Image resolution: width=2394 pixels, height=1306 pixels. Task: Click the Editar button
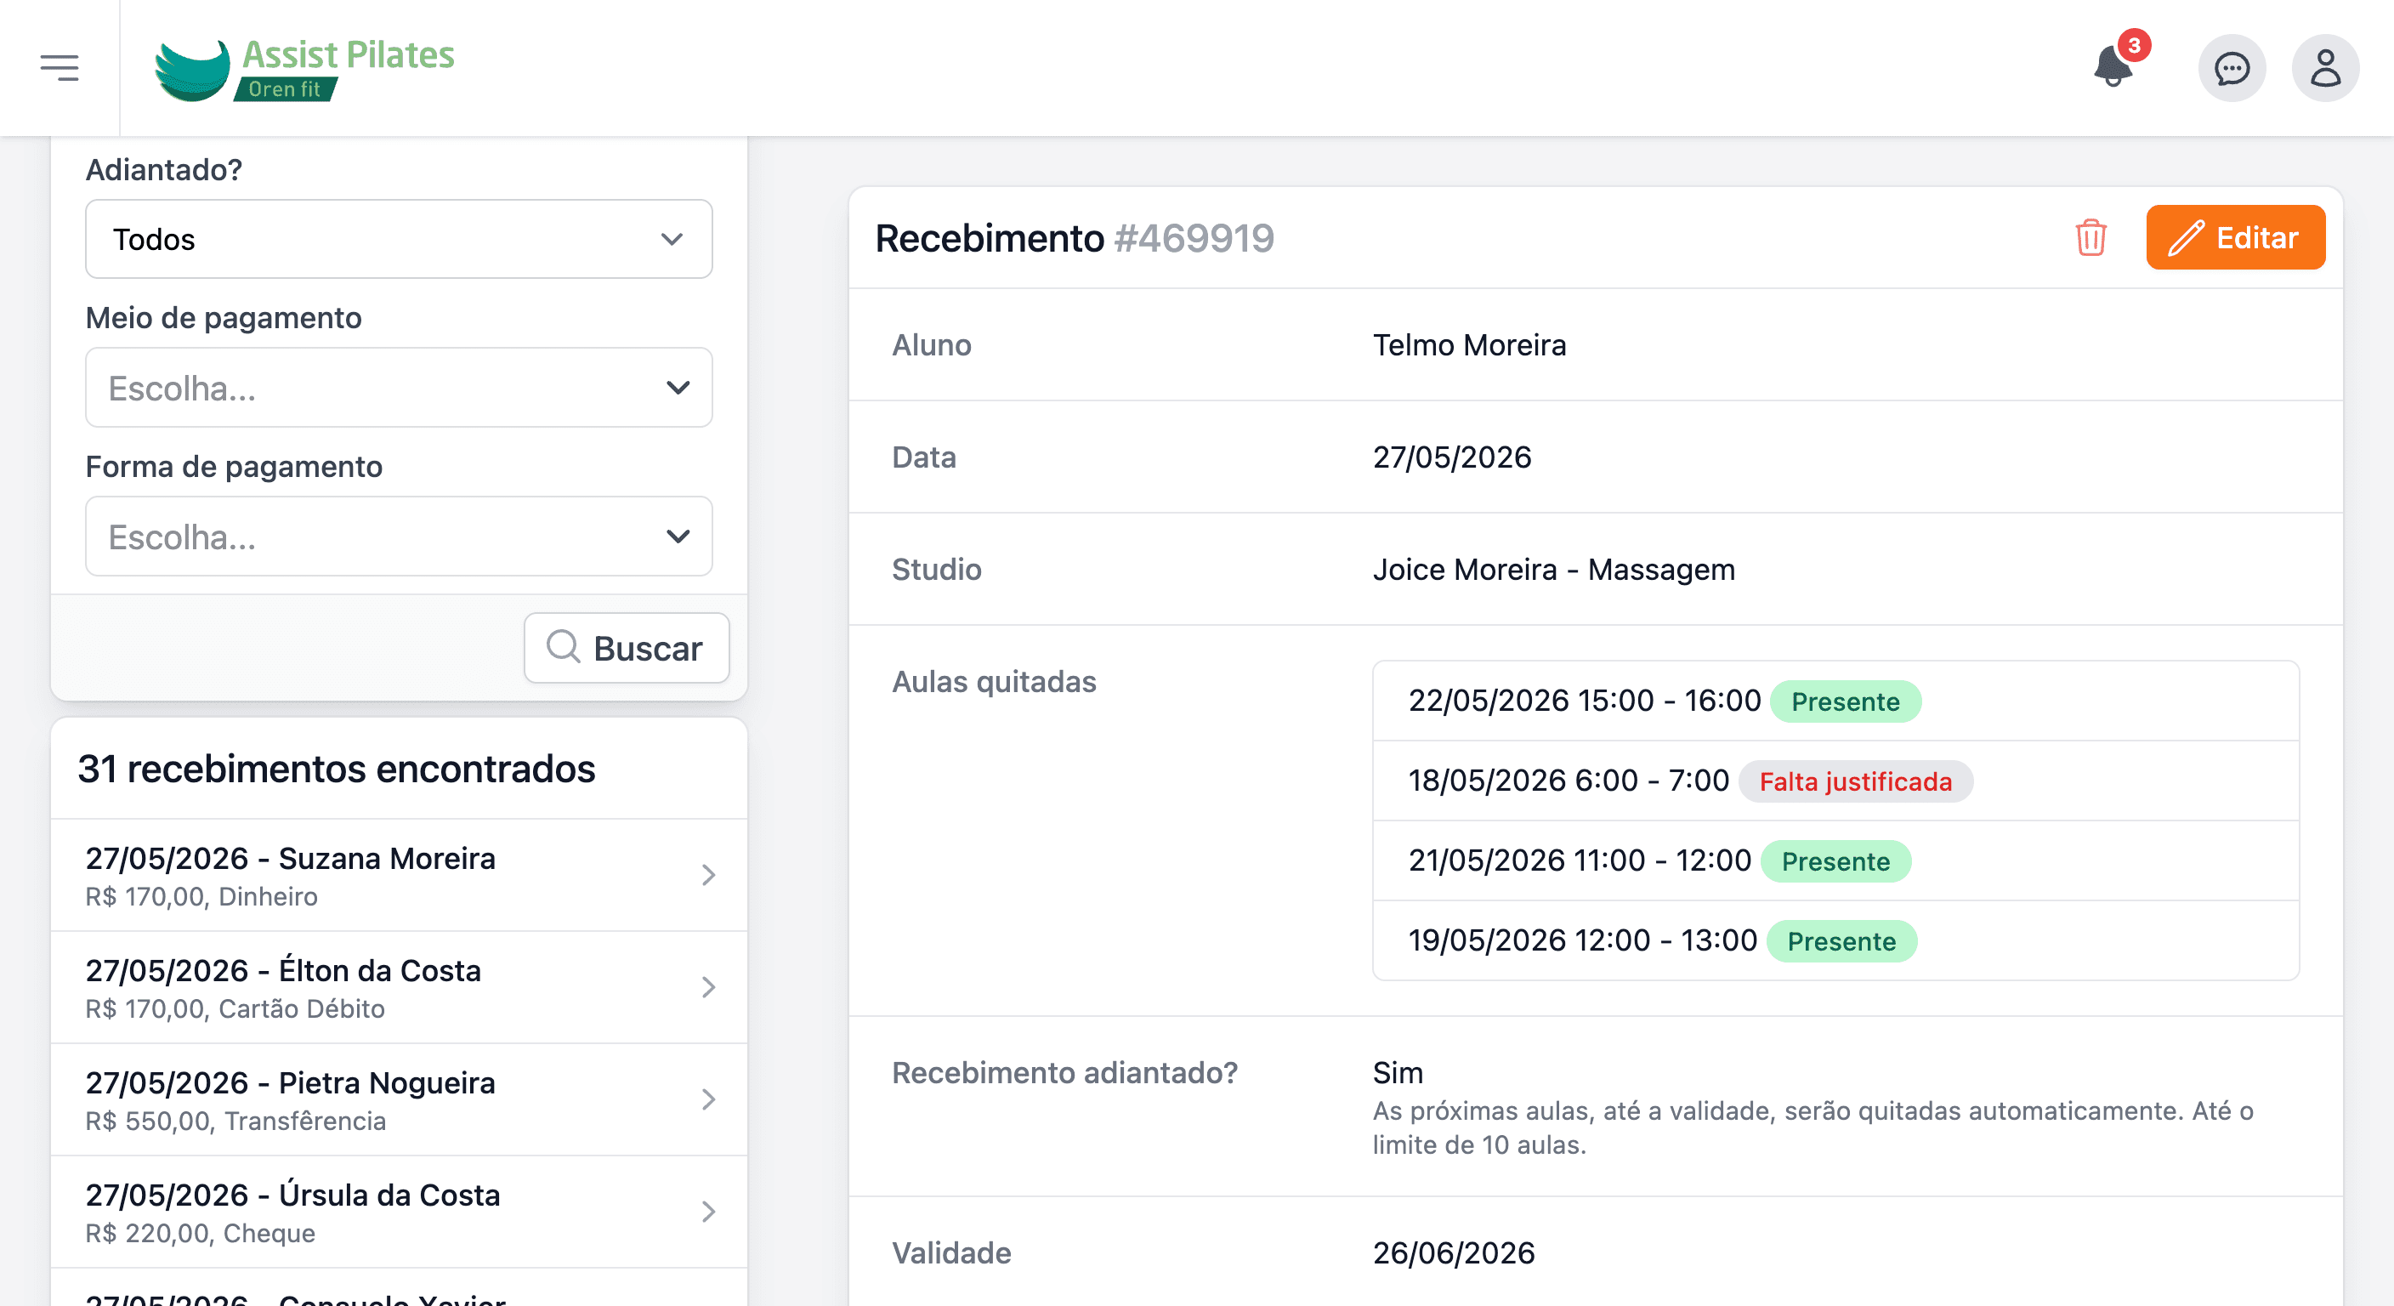point(2235,238)
